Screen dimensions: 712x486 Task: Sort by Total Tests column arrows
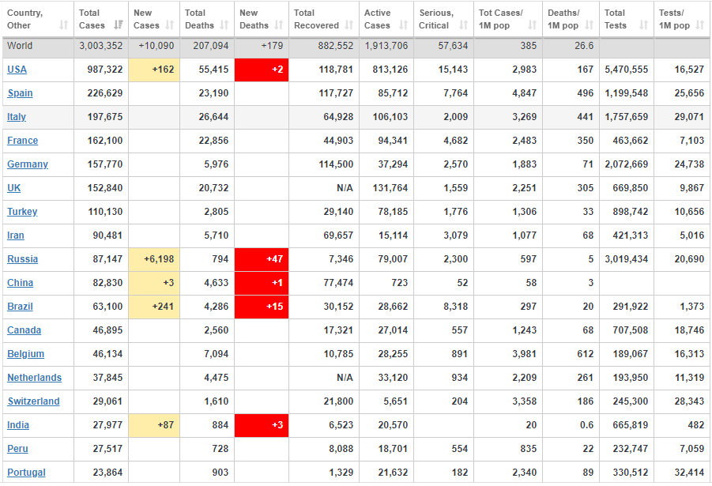click(x=644, y=25)
